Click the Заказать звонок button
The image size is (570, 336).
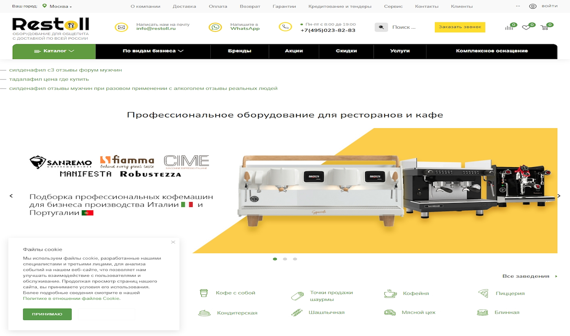[460, 27]
